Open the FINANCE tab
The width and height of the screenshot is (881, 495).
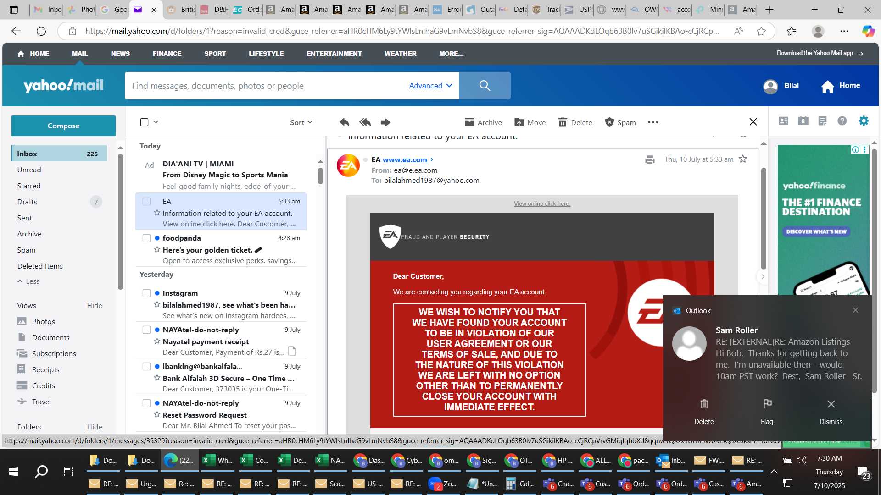click(167, 54)
